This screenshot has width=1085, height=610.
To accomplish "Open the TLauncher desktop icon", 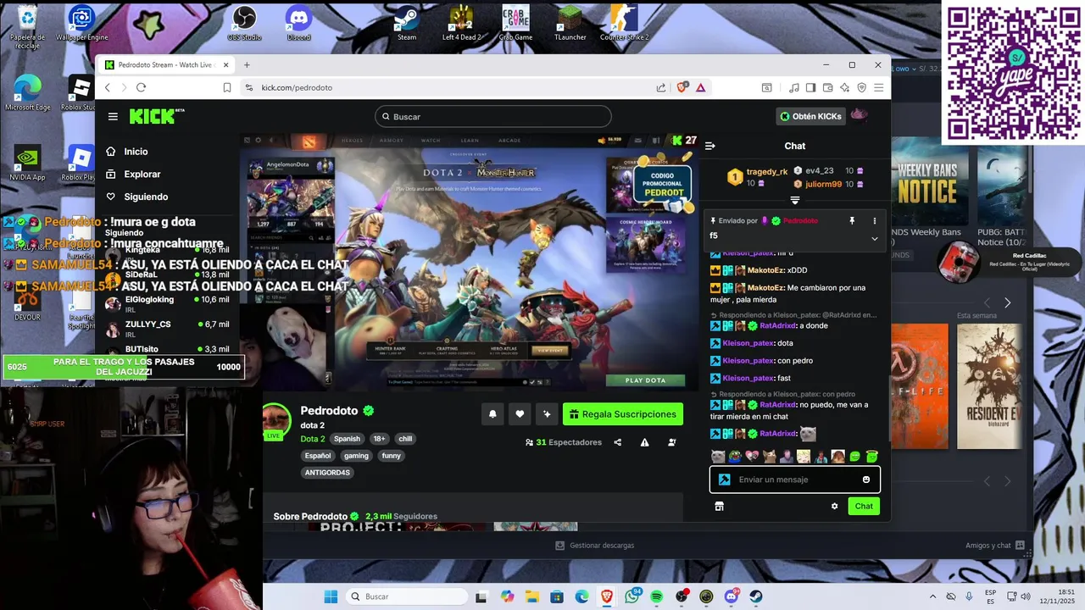I will pos(570,24).
